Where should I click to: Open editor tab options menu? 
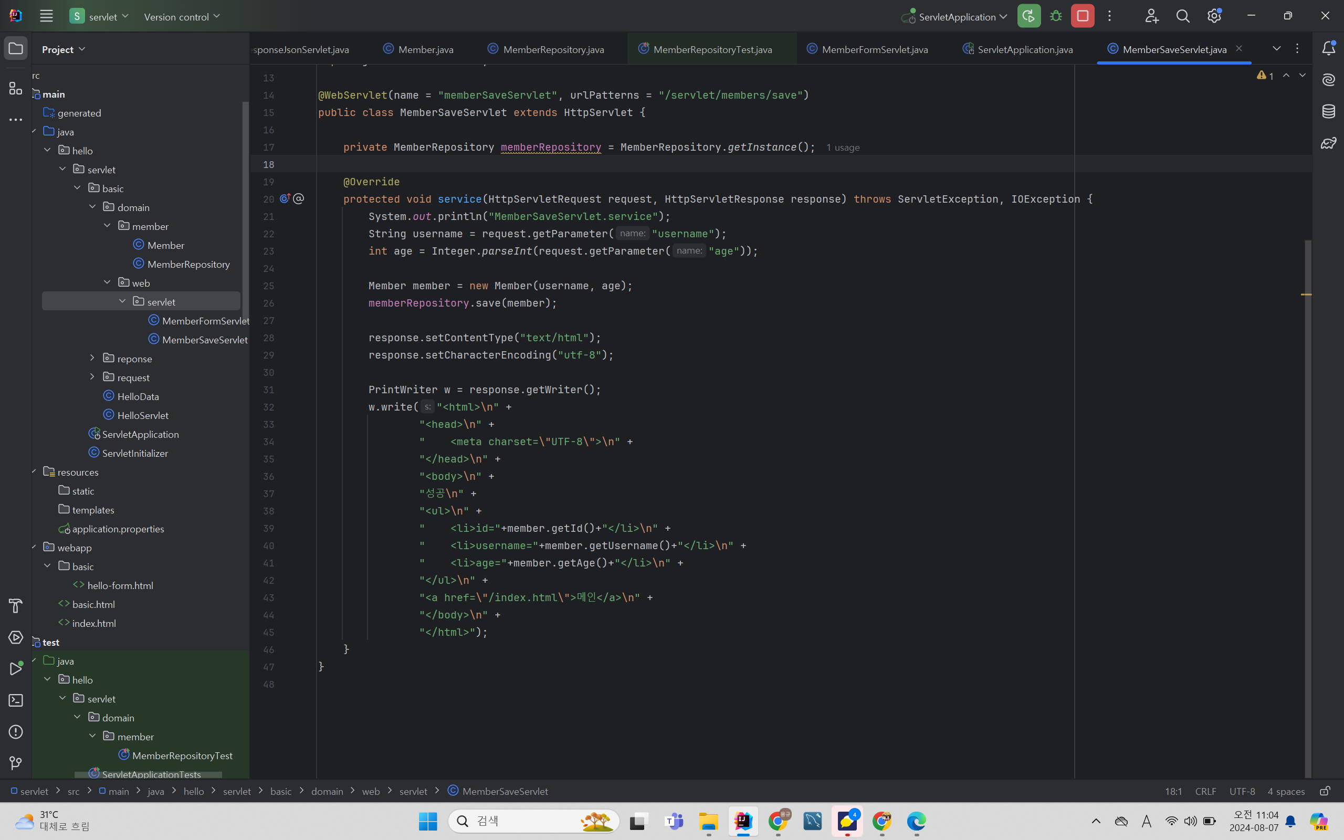[x=1297, y=48]
